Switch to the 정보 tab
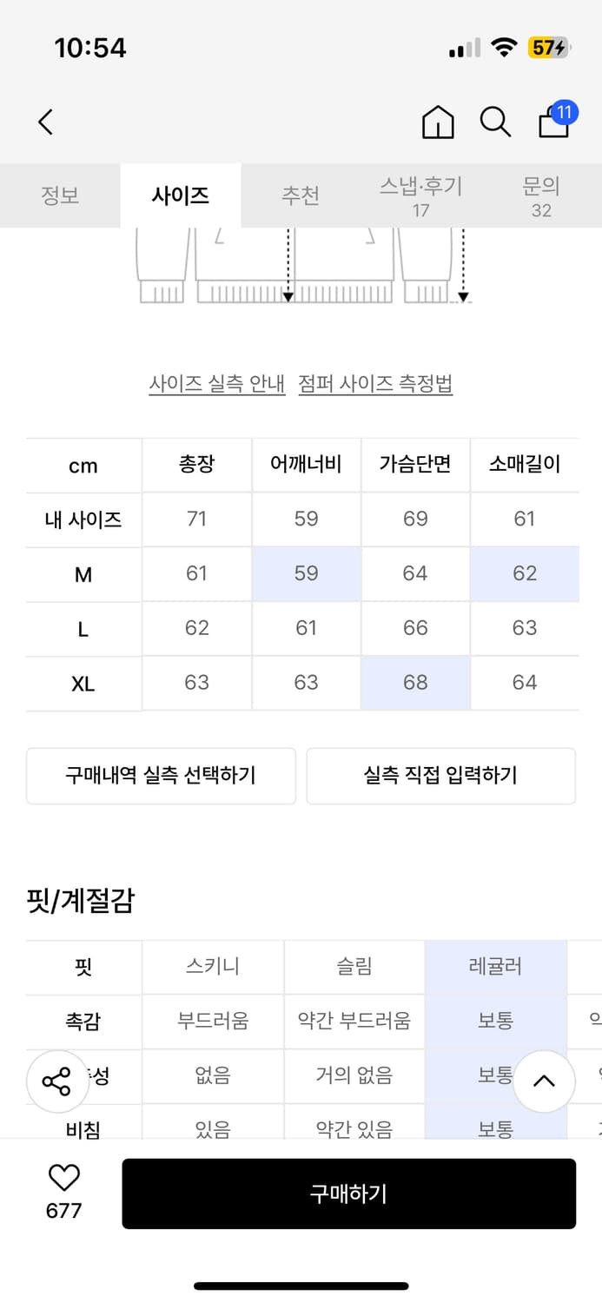This screenshot has width=602, height=1303. click(x=60, y=196)
